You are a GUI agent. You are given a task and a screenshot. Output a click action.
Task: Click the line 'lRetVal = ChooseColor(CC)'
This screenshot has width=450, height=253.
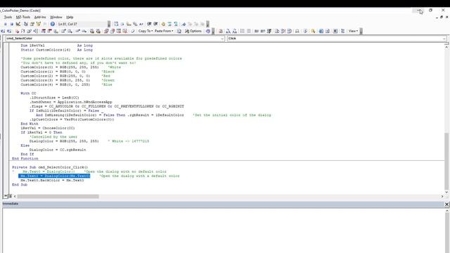tap(48, 128)
